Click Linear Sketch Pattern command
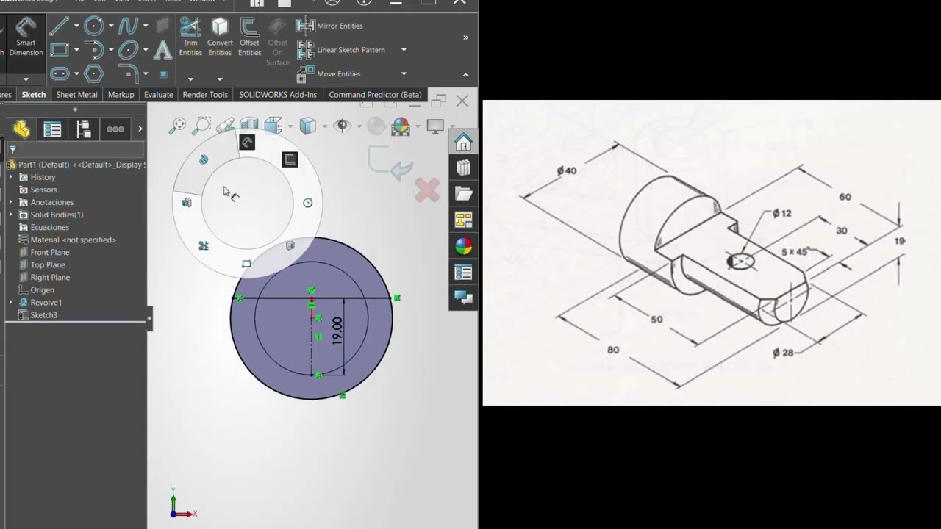The image size is (941, 529). pos(341,50)
